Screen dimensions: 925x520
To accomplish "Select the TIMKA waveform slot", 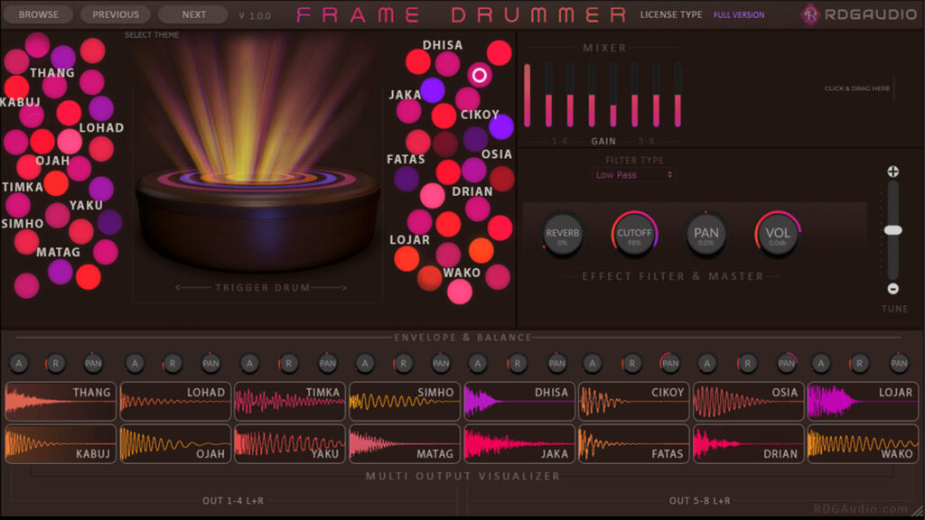I will 290,401.
